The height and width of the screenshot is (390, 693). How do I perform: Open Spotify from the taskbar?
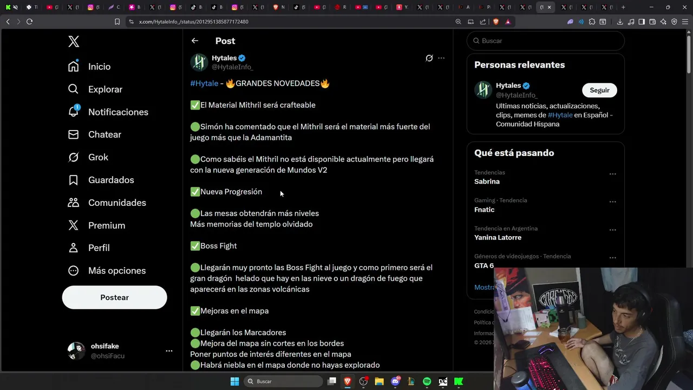tap(427, 381)
